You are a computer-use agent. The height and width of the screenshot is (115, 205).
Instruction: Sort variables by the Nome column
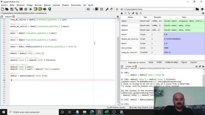pos(130,17)
